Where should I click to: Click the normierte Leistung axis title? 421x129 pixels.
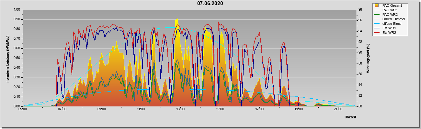[7, 58]
